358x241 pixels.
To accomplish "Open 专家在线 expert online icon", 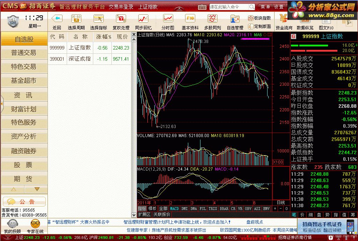I will point(35,224).
